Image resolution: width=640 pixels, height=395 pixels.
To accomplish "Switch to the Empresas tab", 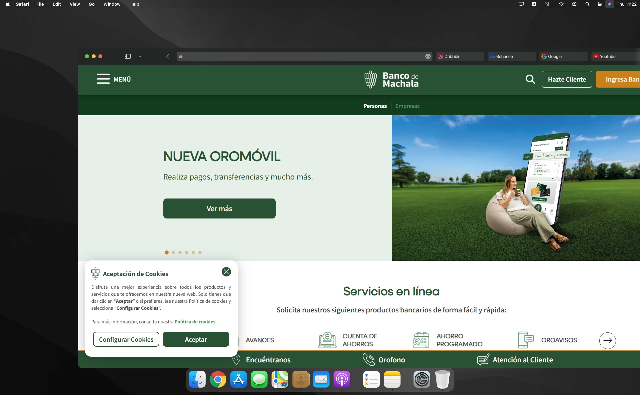I will coord(407,106).
